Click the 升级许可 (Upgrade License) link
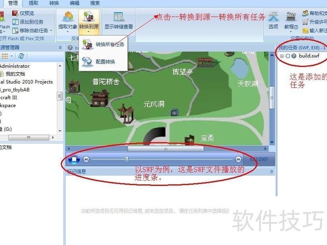The width and height of the screenshot is (327, 245). tap(315, 22)
